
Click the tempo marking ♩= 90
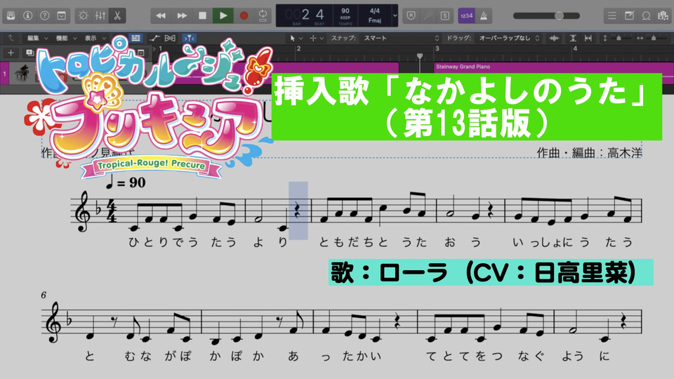(x=126, y=182)
